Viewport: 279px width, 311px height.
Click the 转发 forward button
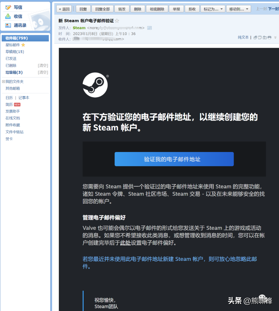click(x=122, y=9)
